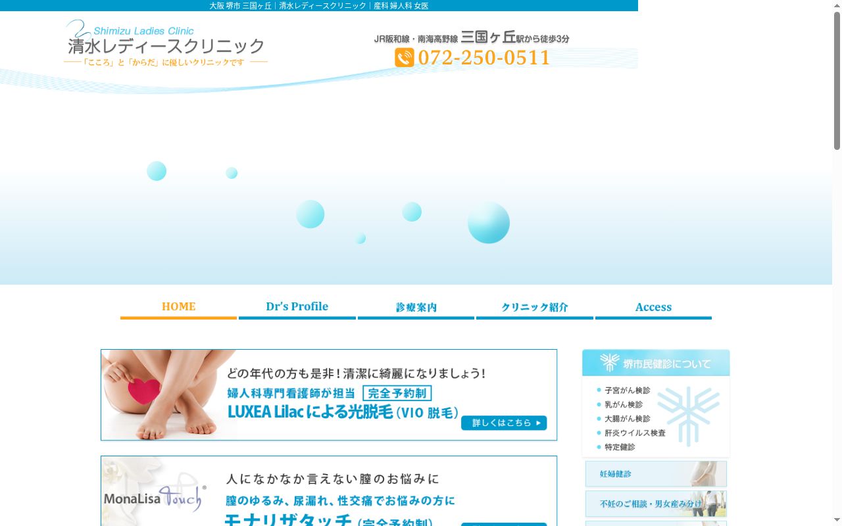The width and height of the screenshot is (842, 526).
Task: Click the scrollbar up arrow
Action: point(837,5)
